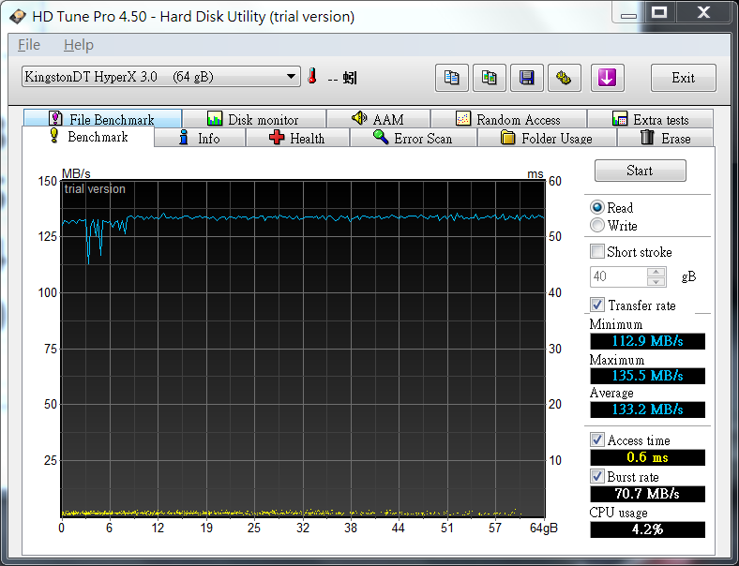The height and width of the screenshot is (566, 739).
Task: Toggle the Transfer rate checkbox
Action: 597,305
